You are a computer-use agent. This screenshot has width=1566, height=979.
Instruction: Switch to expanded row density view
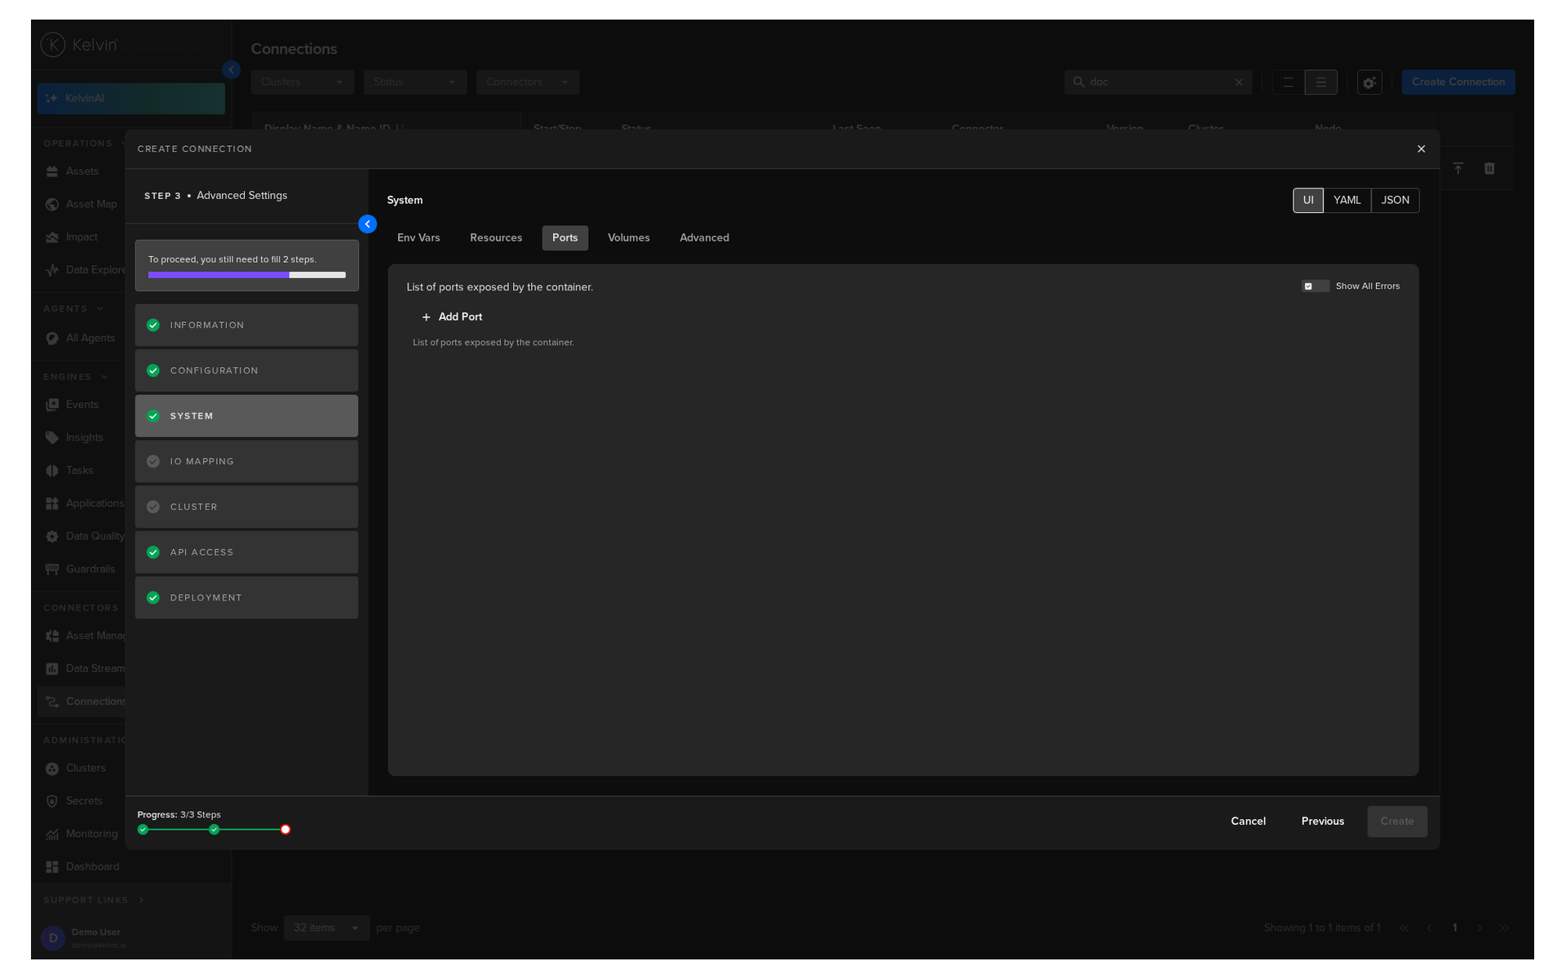pyautogui.click(x=1320, y=82)
